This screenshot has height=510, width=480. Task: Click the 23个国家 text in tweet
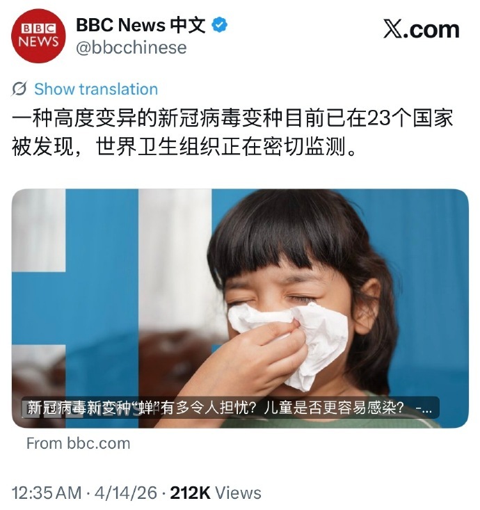410,118
